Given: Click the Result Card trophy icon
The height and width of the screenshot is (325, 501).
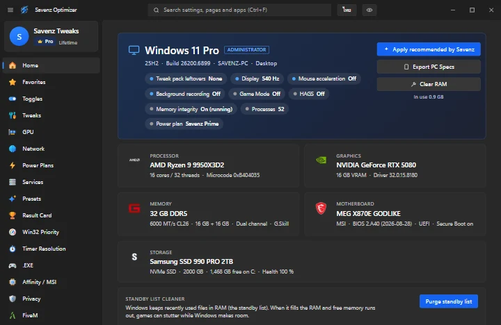Looking at the screenshot, I should pos(13,215).
